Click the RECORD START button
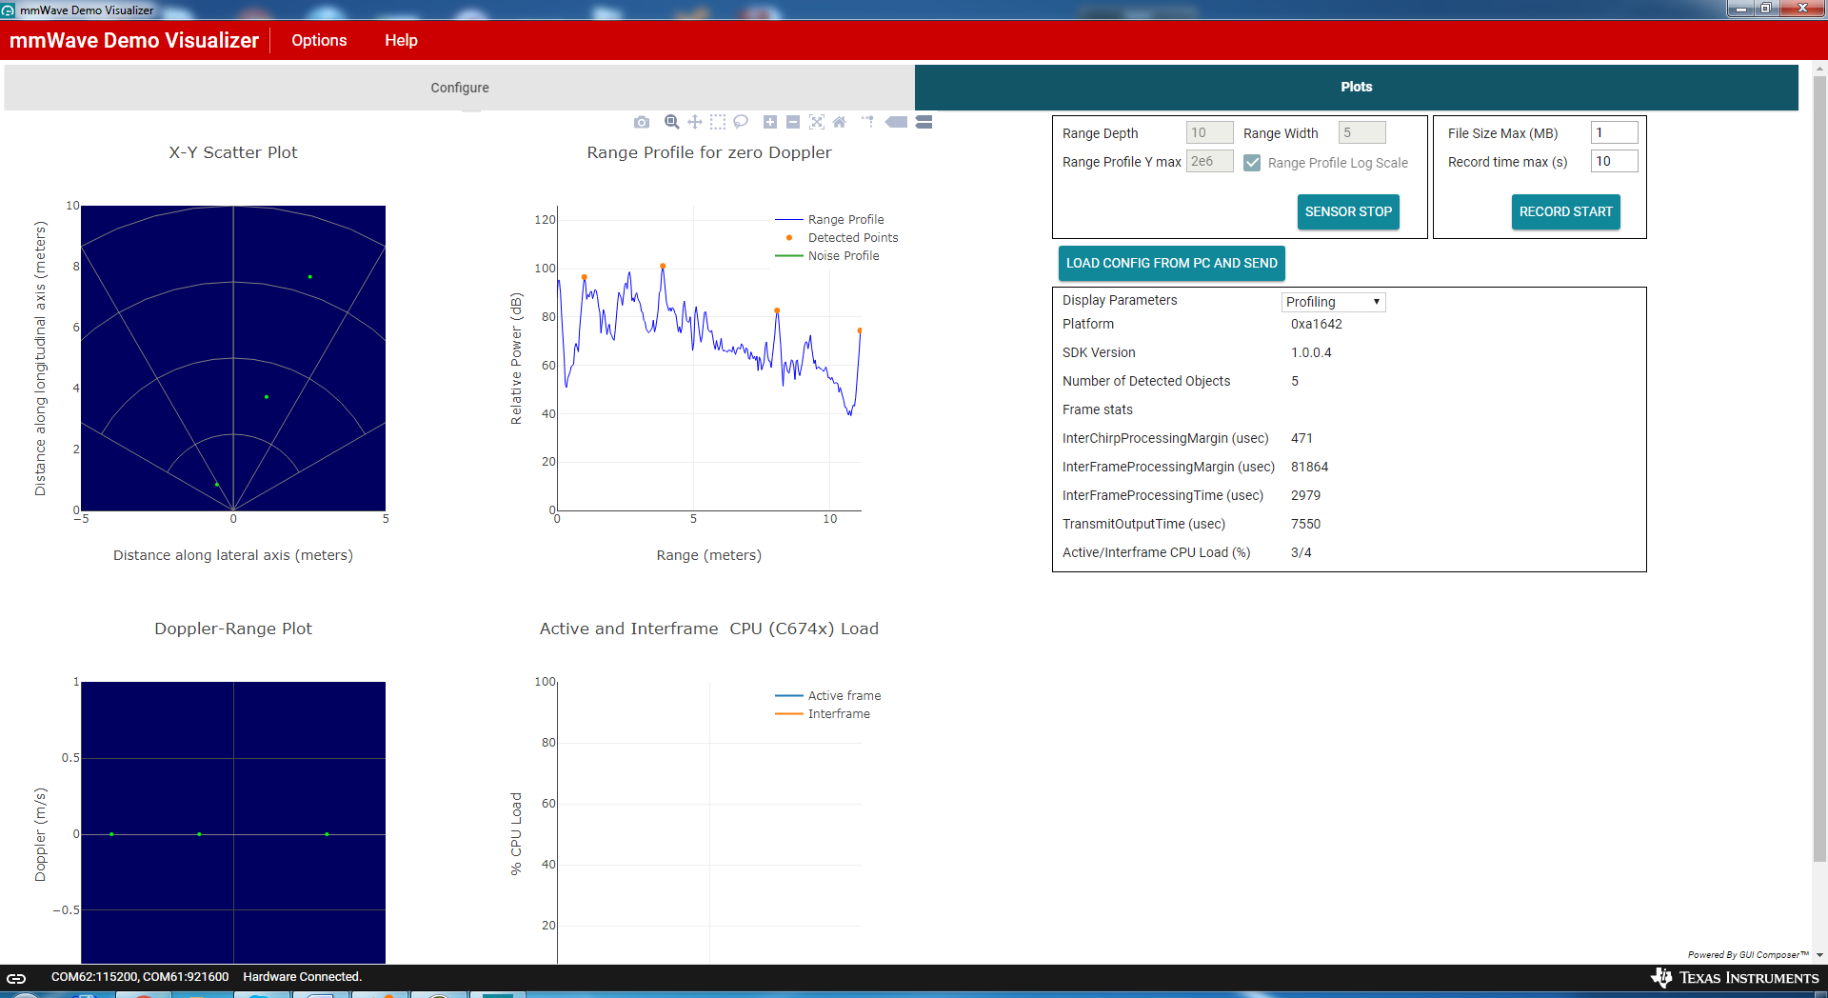Image resolution: width=1828 pixels, height=998 pixels. click(x=1565, y=211)
